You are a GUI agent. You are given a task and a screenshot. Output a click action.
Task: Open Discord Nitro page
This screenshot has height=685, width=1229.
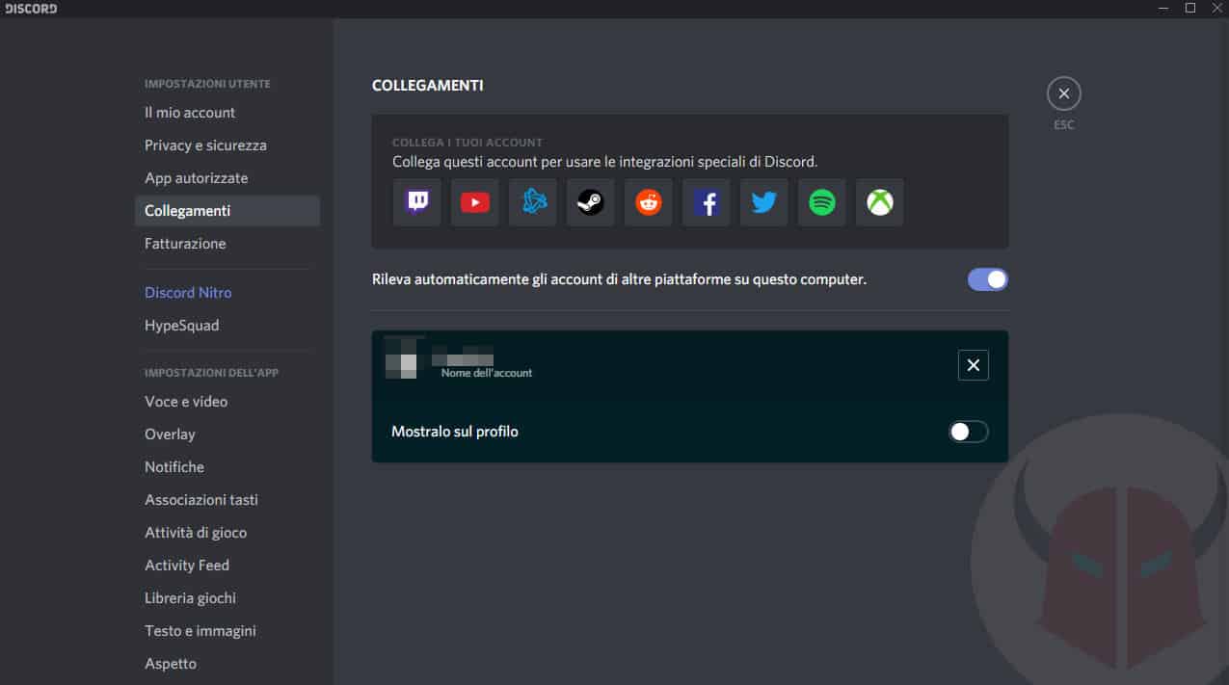227,293
